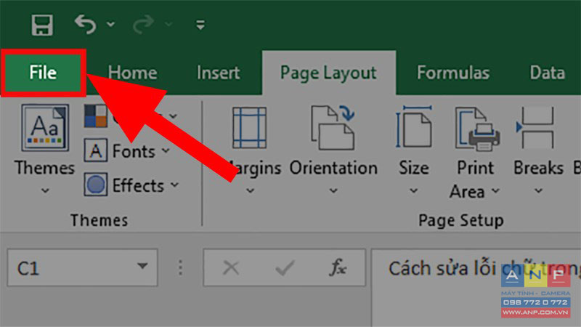Viewport: 581px width, 327px height.
Task: Click the Insert Function fx icon
Action: [338, 267]
